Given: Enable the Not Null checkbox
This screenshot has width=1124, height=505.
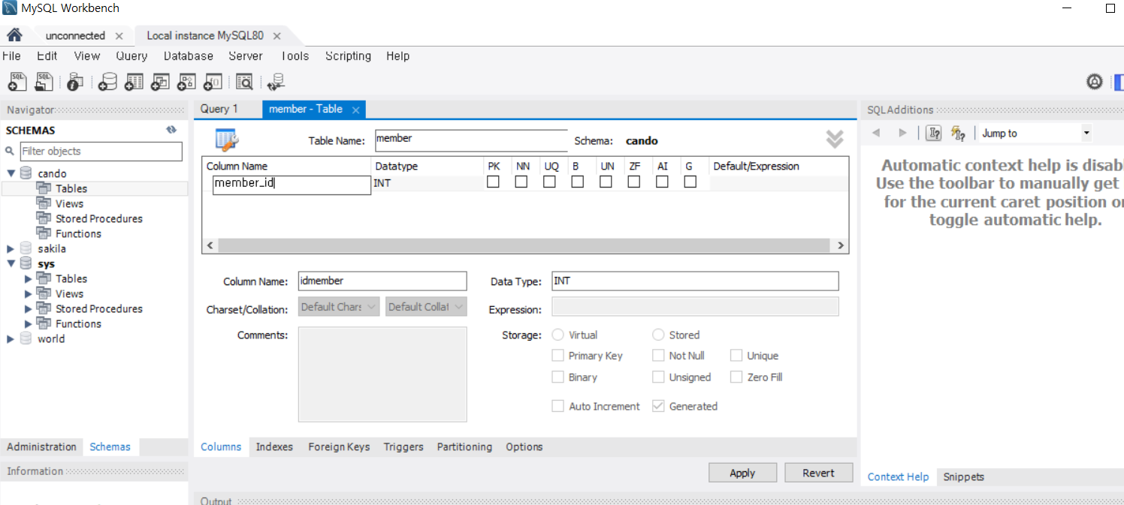Looking at the screenshot, I should point(658,356).
